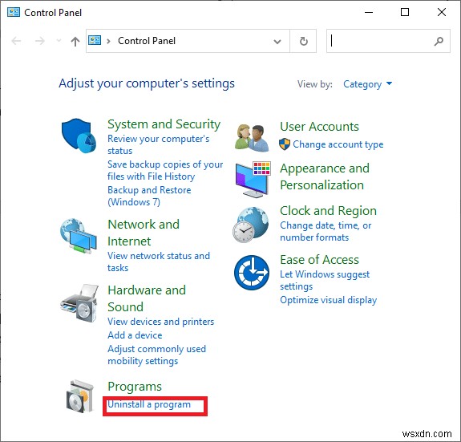The height and width of the screenshot is (442, 461).
Task: Click Let Windows suggest settings
Action: point(325,280)
